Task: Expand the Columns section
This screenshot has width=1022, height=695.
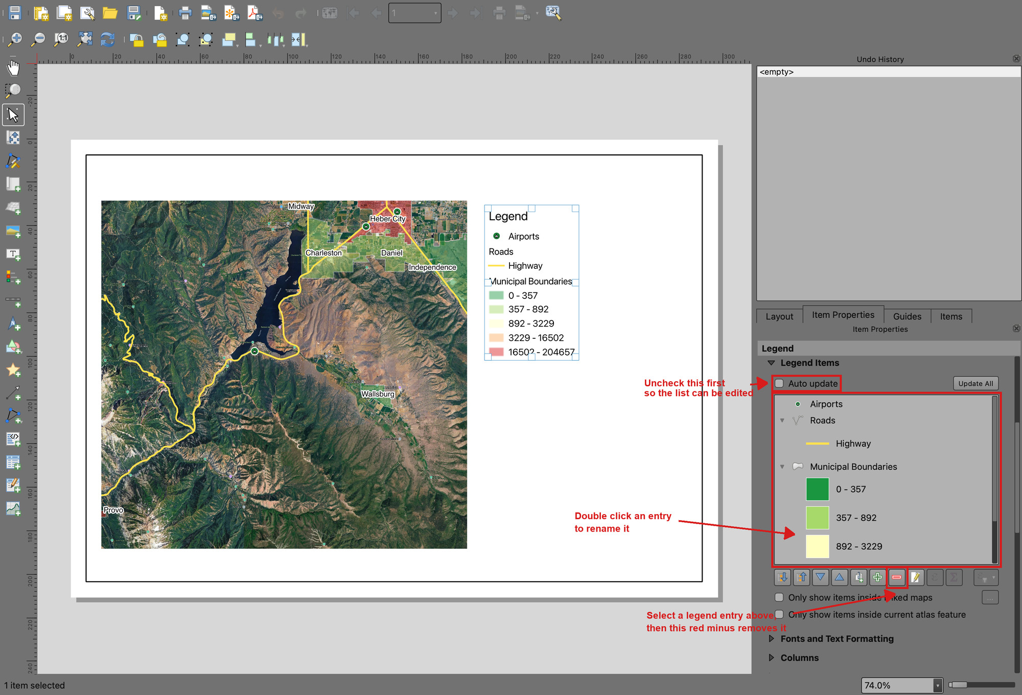Action: [x=771, y=658]
